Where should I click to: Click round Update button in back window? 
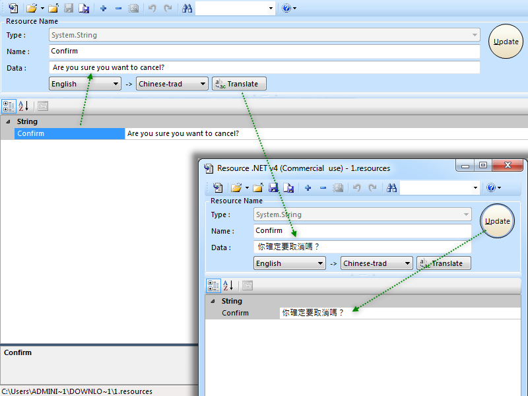coord(506,42)
